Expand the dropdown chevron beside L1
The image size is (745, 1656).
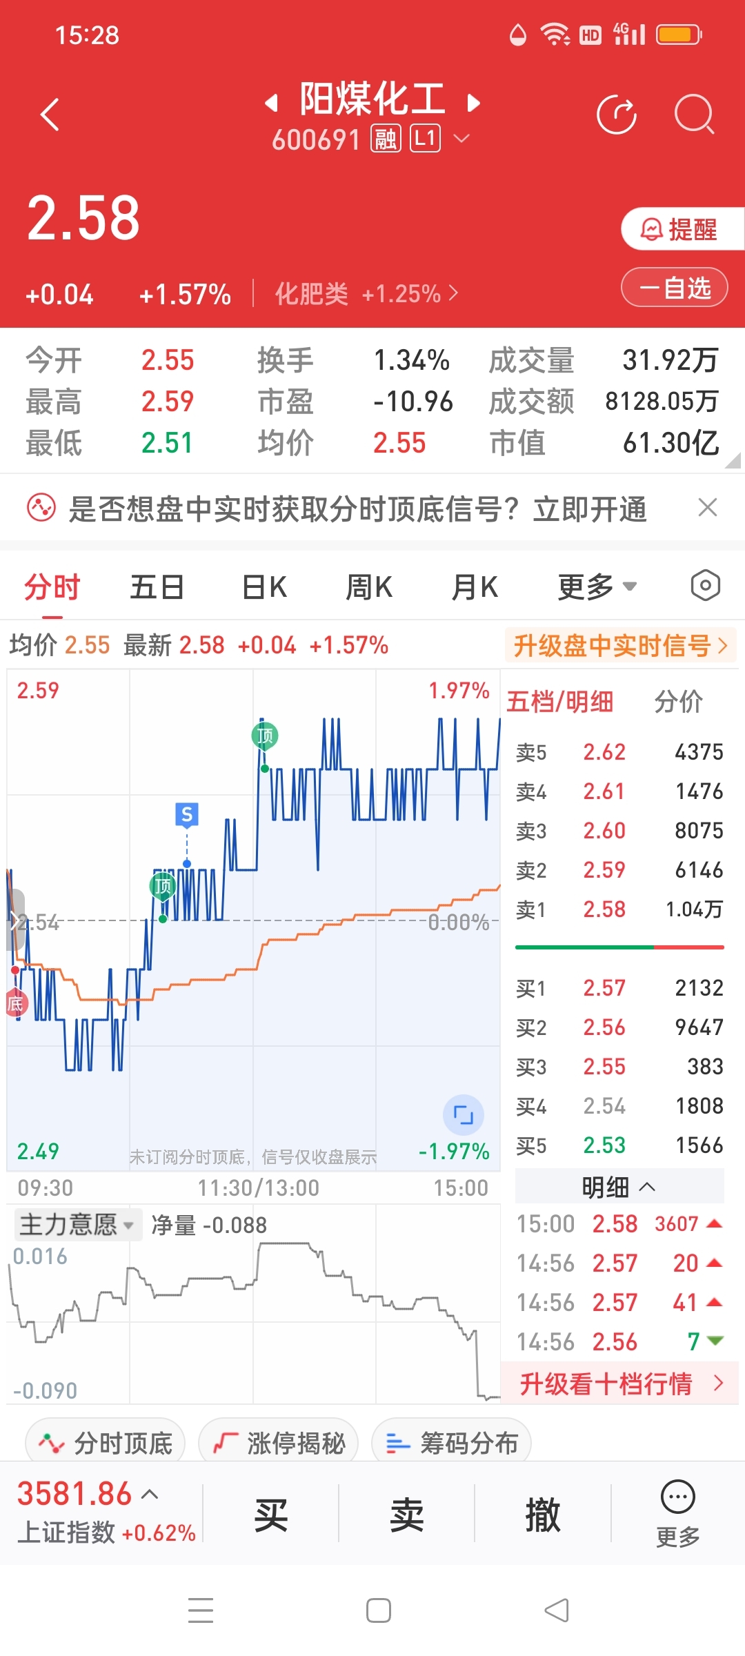tap(461, 139)
